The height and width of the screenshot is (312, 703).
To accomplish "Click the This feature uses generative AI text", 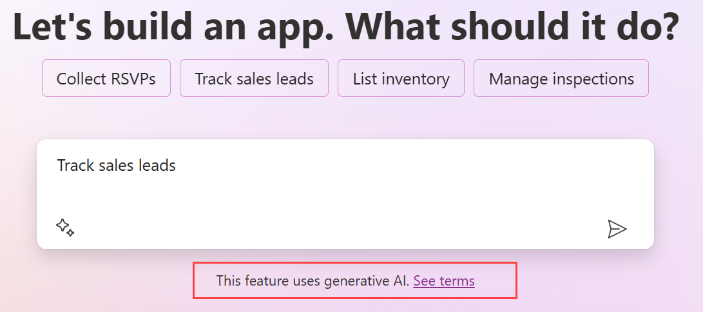I will pyautogui.click(x=313, y=281).
